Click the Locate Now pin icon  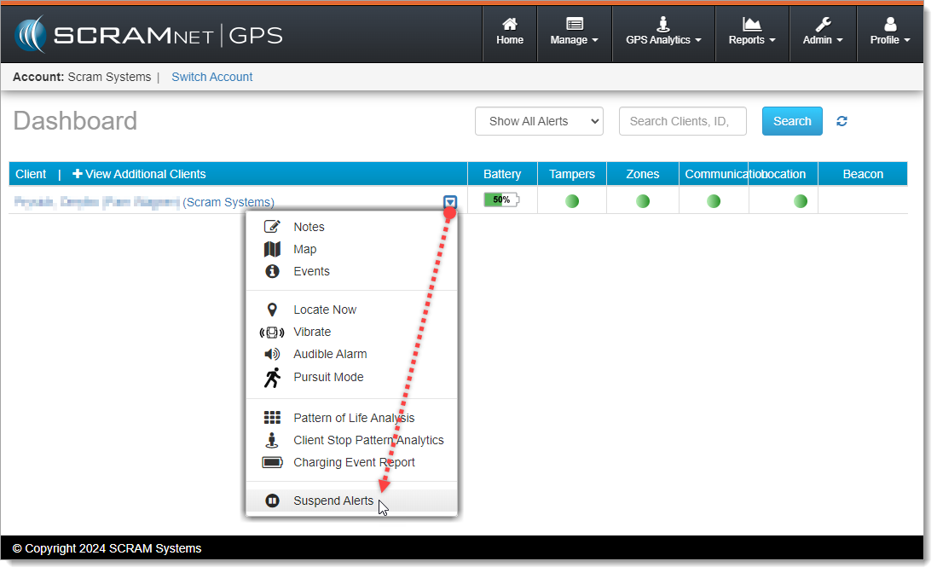point(272,310)
